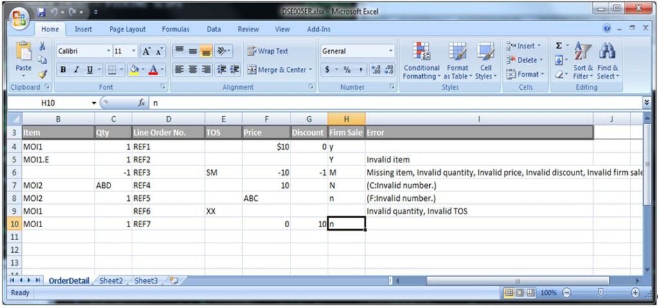658x308 pixels.
Task: Toggle Bottom Align for cell text
Action: coord(206,51)
